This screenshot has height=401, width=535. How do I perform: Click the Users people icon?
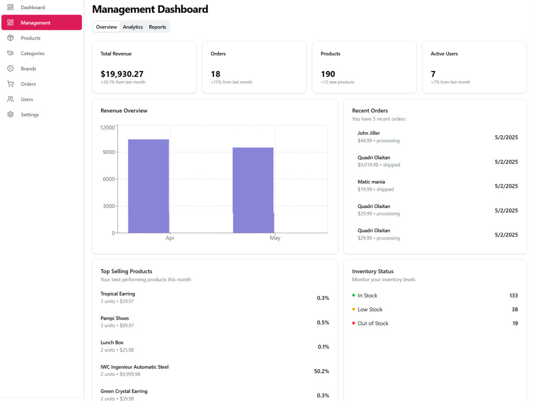pos(11,99)
